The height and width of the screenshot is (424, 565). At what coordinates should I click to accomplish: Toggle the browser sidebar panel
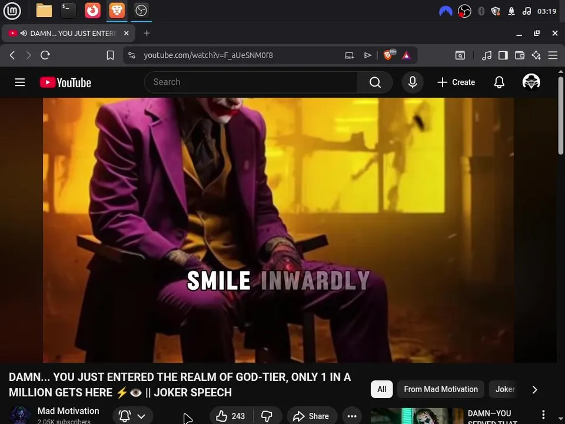[x=503, y=55]
